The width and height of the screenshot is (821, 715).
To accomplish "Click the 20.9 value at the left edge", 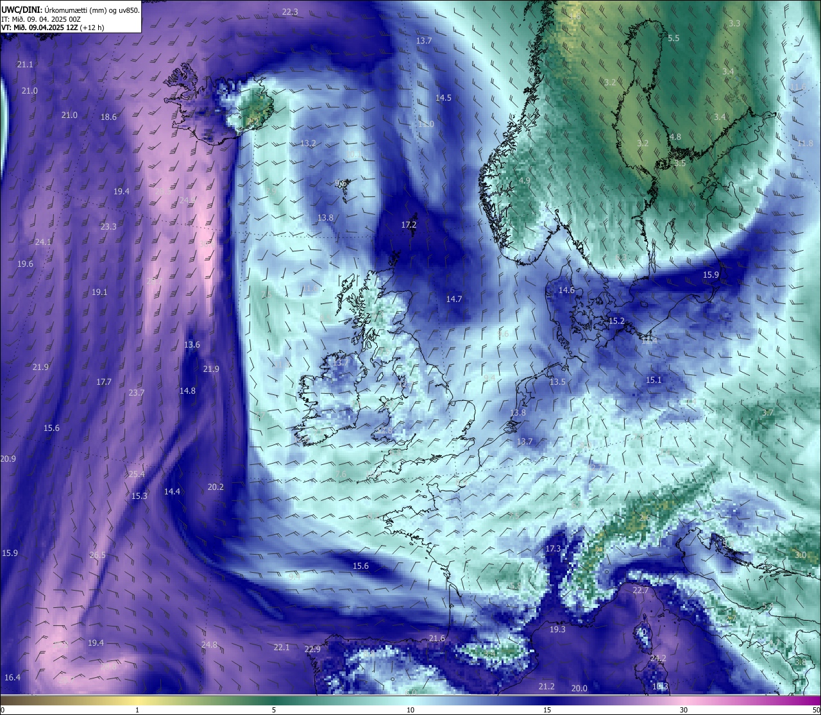I will coord(8,459).
